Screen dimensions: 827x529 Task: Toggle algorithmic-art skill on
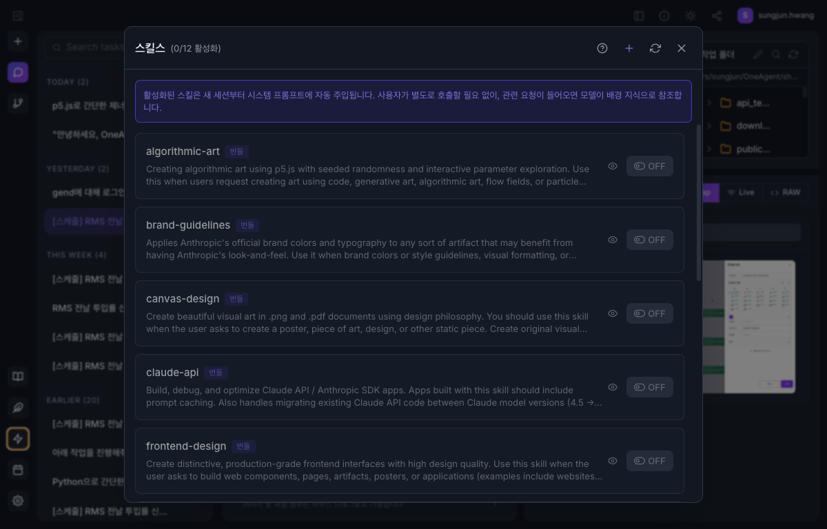point(650,166)
